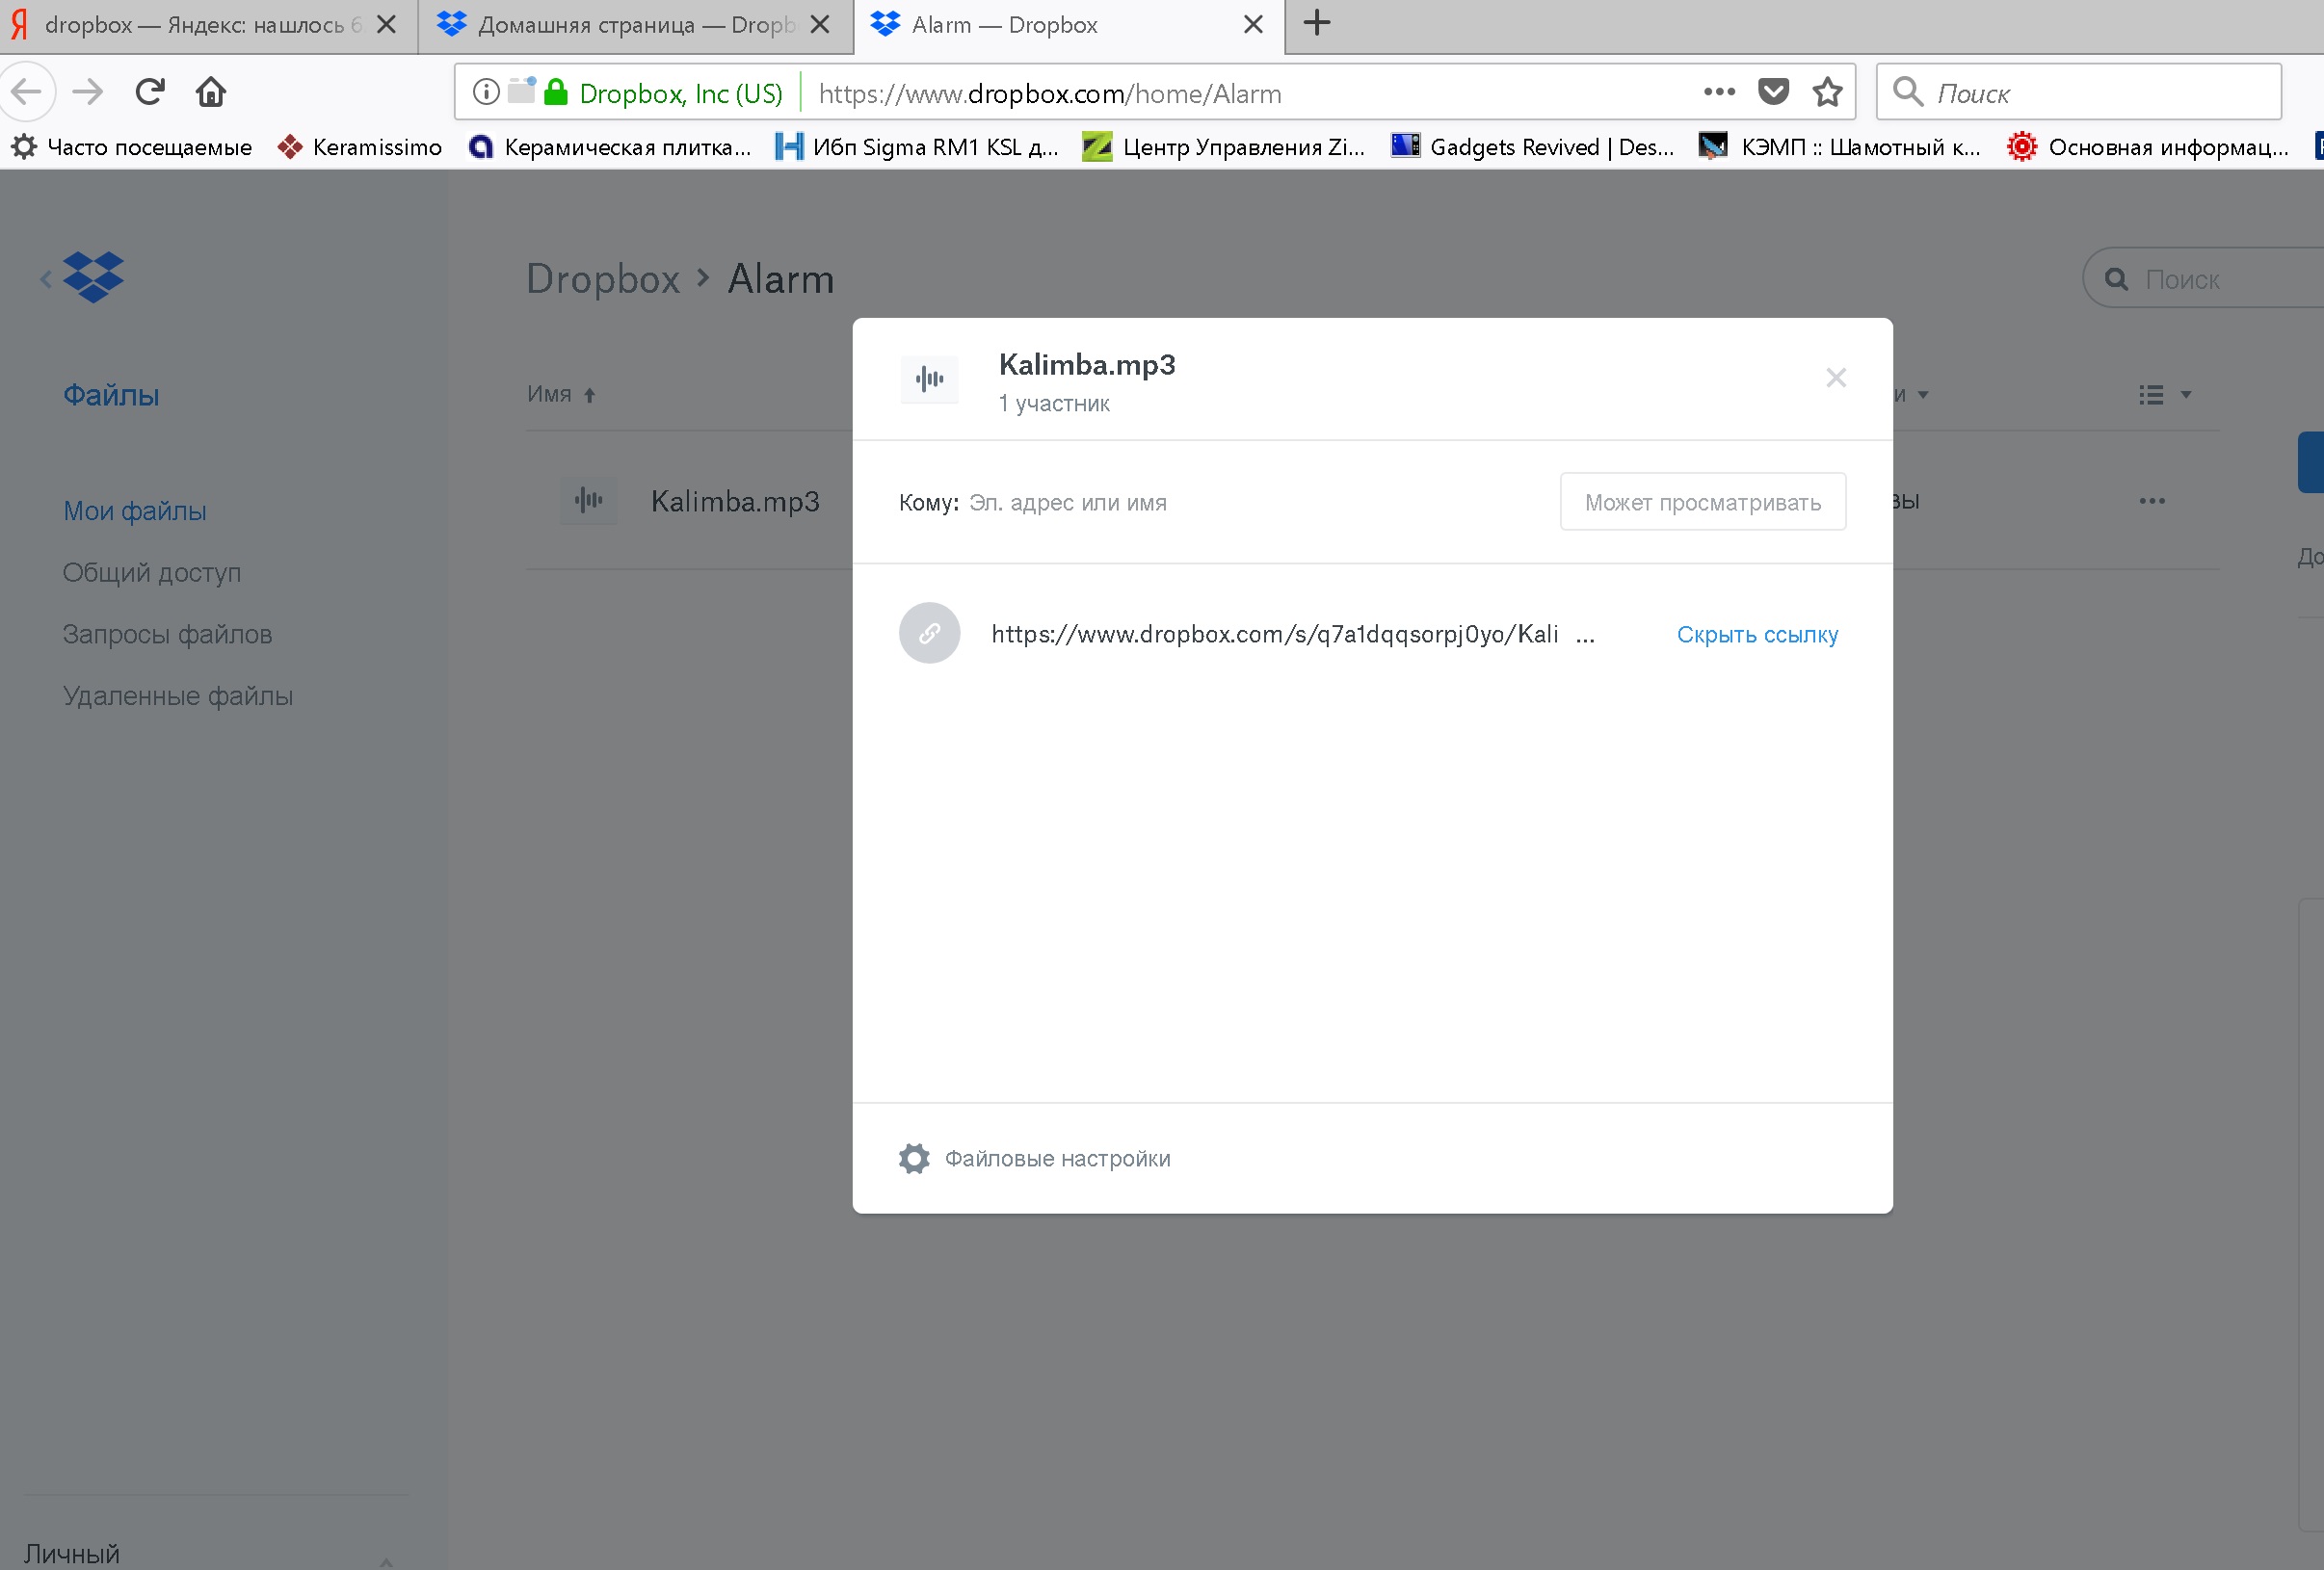Viewport: 2324px width, 1570px height.
Task: Click the link icon beside the shared URL
Action: click(929, 634)
